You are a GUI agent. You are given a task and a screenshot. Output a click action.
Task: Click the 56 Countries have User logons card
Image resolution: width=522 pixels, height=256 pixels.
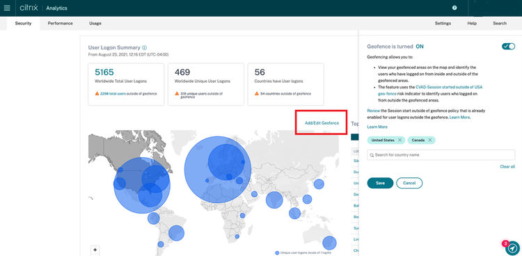pos(286,84)
